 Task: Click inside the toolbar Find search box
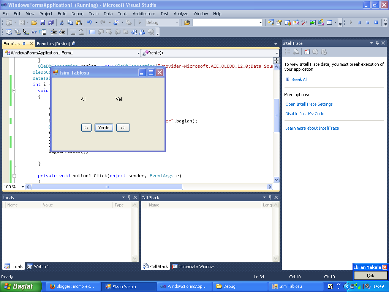point(224,22)
